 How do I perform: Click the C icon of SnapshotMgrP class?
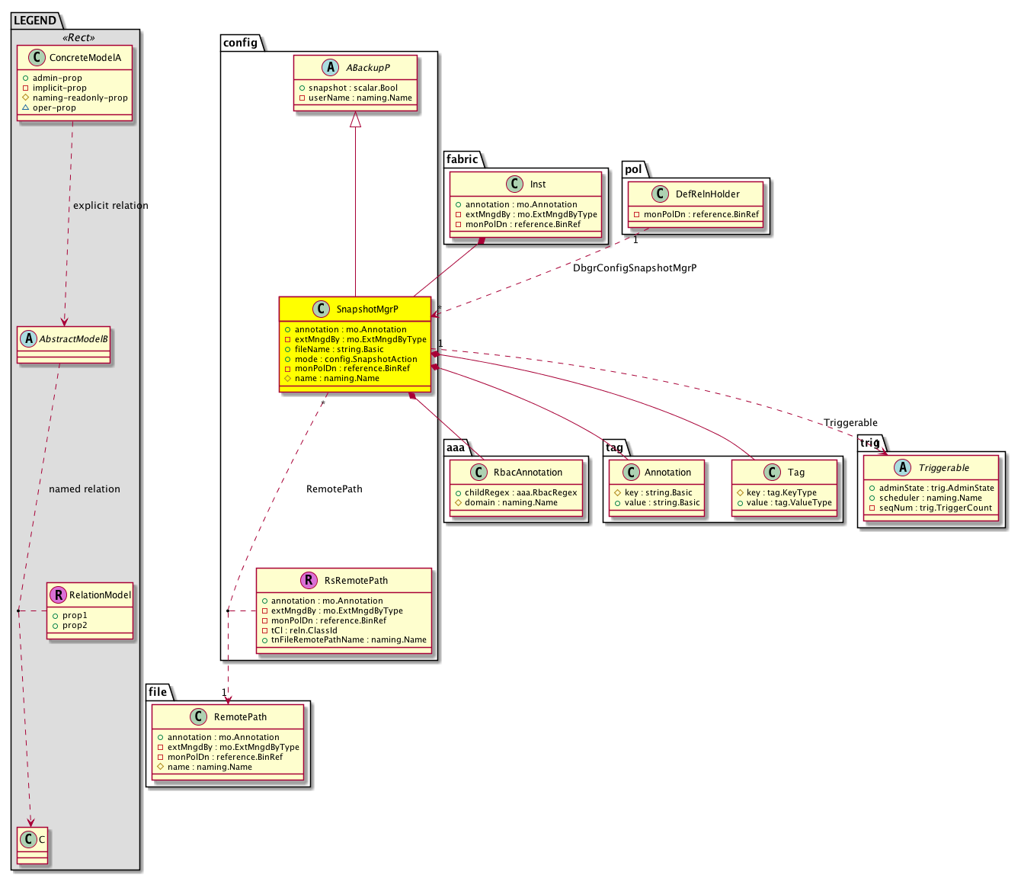(322, 309)
